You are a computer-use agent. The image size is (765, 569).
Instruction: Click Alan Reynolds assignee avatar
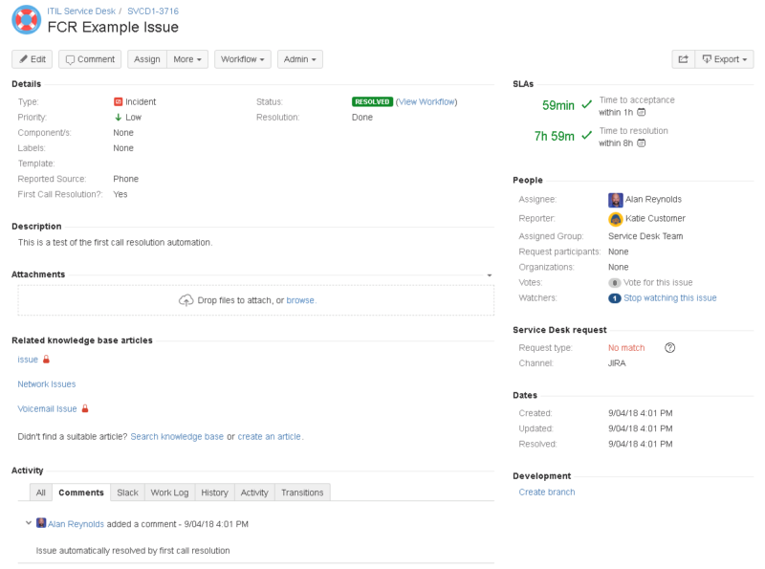[615, 200]
